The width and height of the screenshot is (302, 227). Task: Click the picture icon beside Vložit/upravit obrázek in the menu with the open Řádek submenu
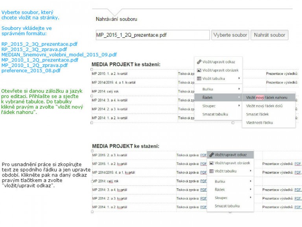click(199, 70)
